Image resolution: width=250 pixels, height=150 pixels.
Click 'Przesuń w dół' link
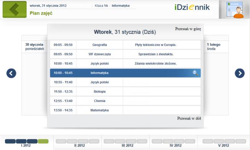(189, 118)
